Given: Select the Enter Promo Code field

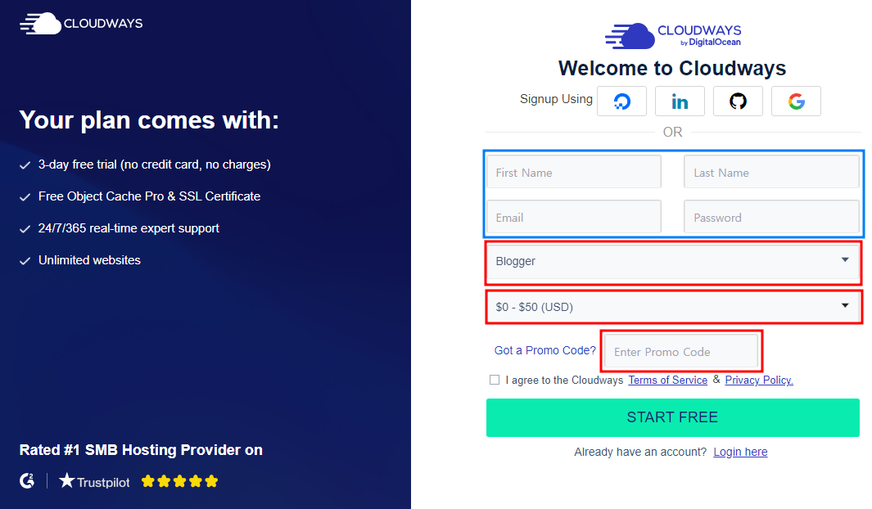Looking at the screenshot, I should pos(681,352).
